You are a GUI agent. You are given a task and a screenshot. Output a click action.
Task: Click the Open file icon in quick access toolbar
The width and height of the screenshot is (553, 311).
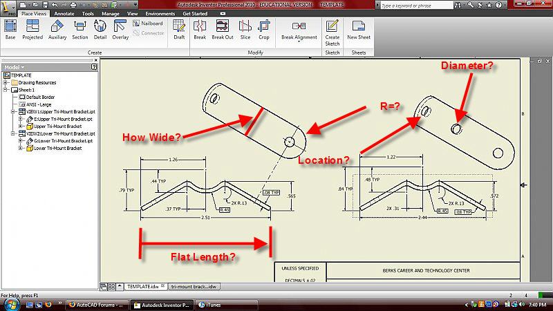(x=35, y=5)
